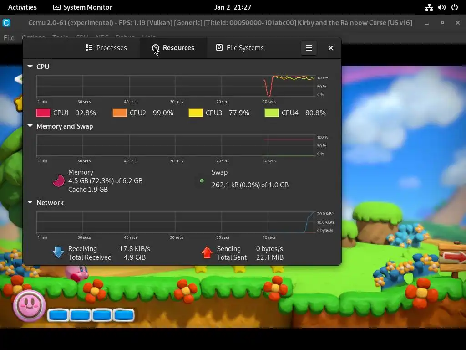Open the System Monitor hamburger menu
This screenshot has height=350, width=466.
(309, 47)
